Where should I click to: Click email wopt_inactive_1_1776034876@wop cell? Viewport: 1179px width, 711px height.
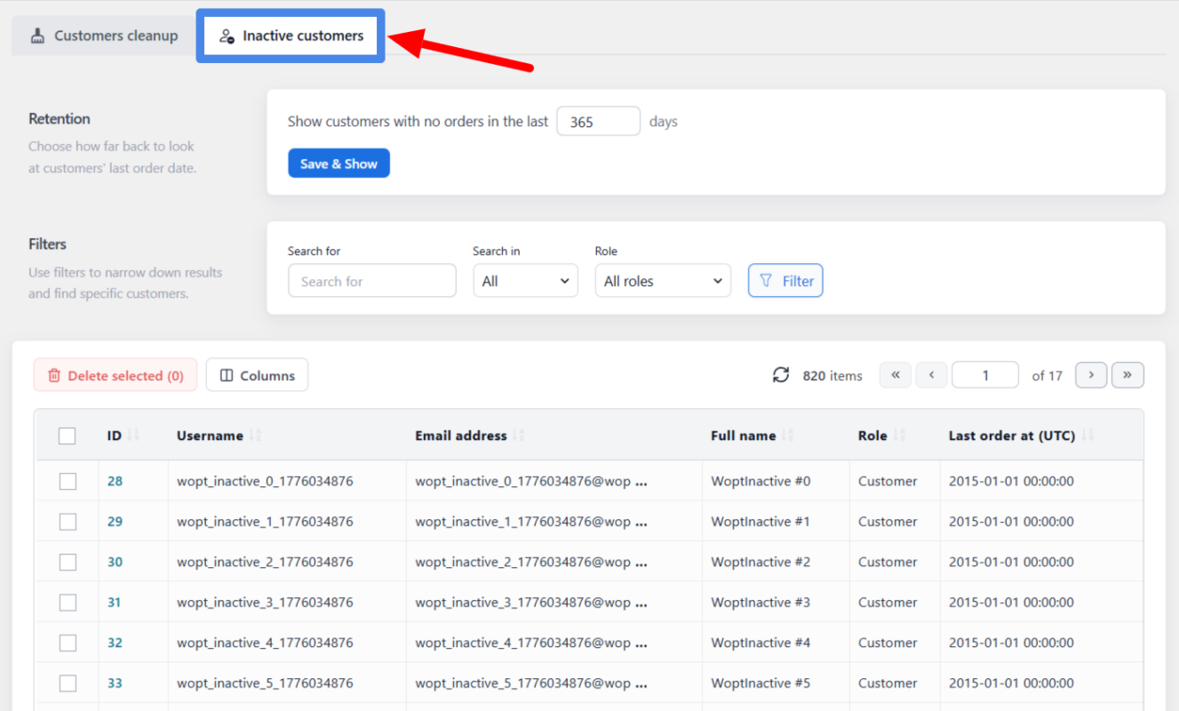[531, 522]
